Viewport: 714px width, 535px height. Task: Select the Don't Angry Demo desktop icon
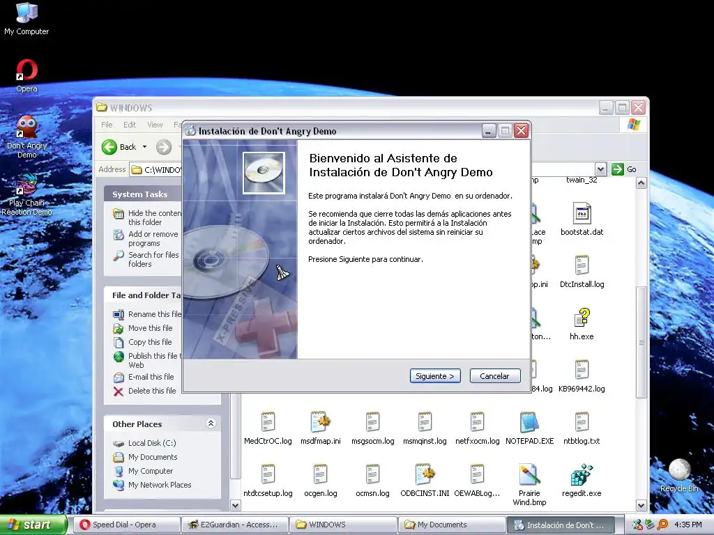[x=26, y=137]
